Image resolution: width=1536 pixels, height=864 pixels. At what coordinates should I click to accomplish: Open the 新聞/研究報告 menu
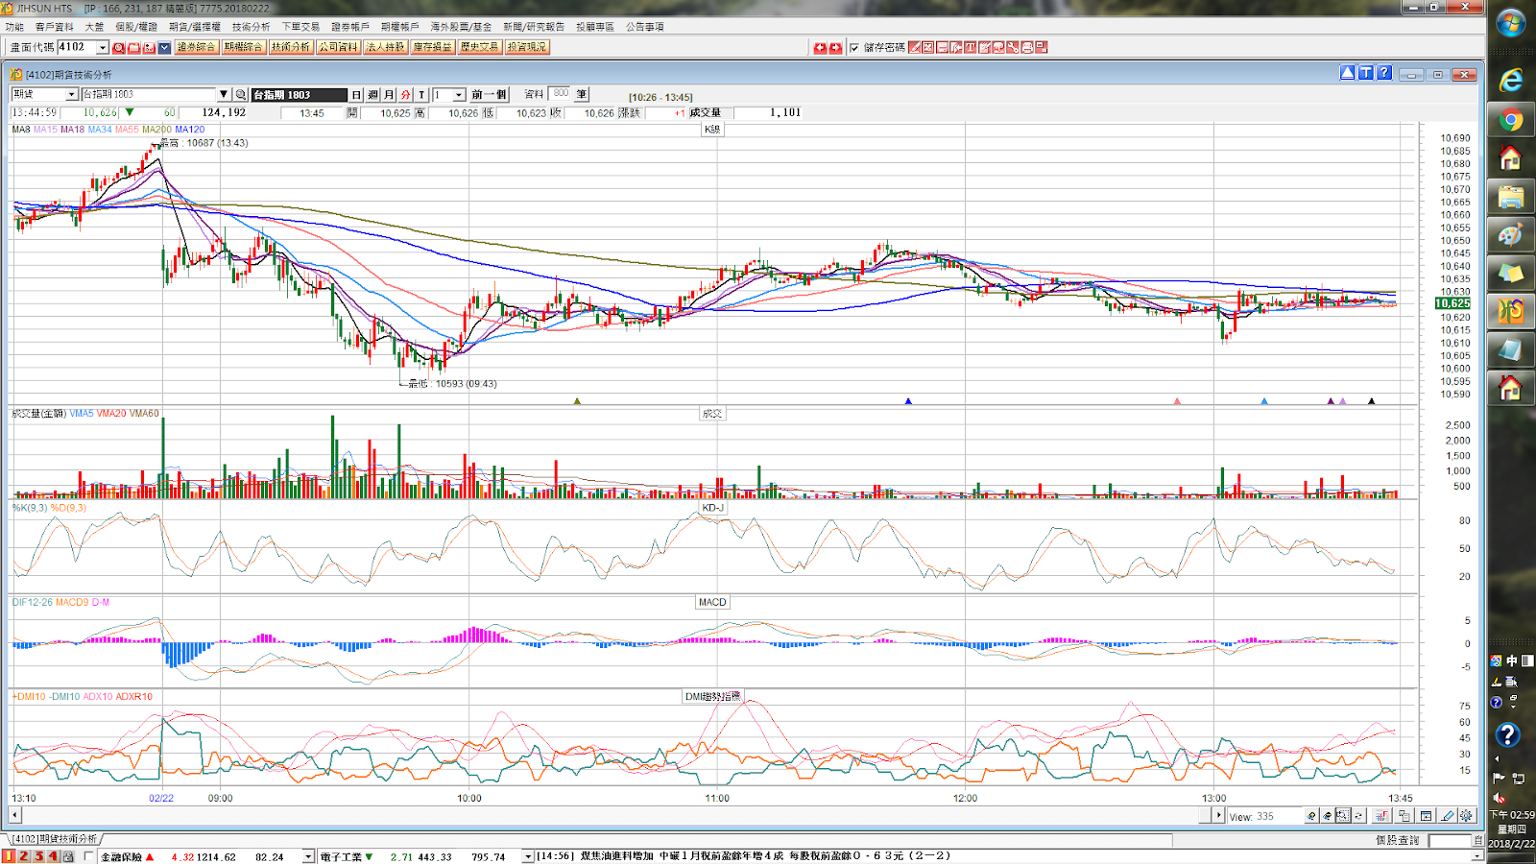point(534,27)
